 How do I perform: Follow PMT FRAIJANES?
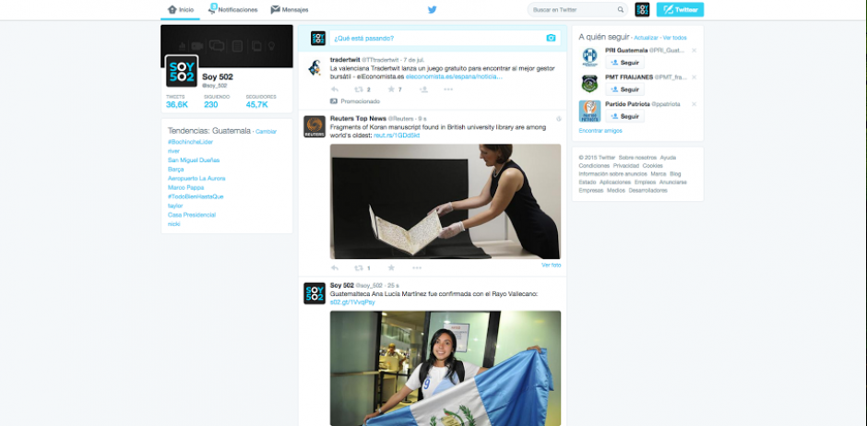[x=625, y=89]
